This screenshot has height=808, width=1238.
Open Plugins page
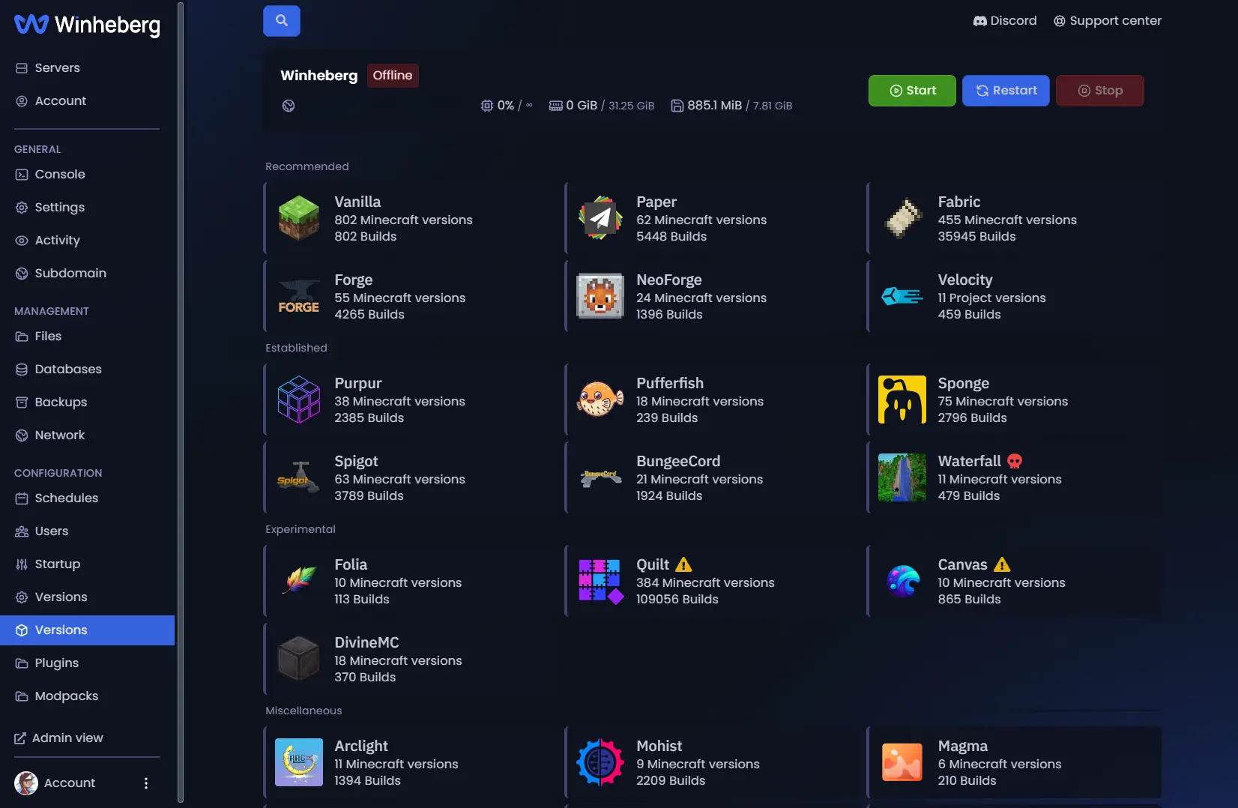coord(88,663)
